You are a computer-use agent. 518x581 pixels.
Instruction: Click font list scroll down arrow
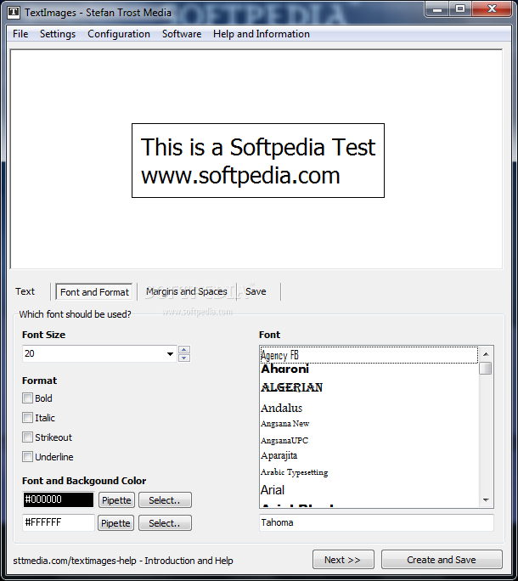coord(486,500)
